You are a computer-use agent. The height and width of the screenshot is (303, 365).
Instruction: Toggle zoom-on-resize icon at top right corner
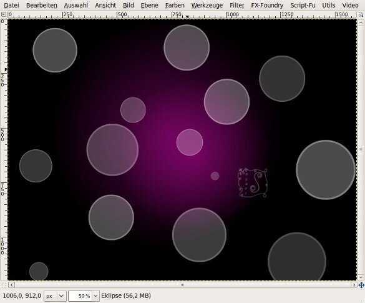pyautogui.click(x=361, y=15)
